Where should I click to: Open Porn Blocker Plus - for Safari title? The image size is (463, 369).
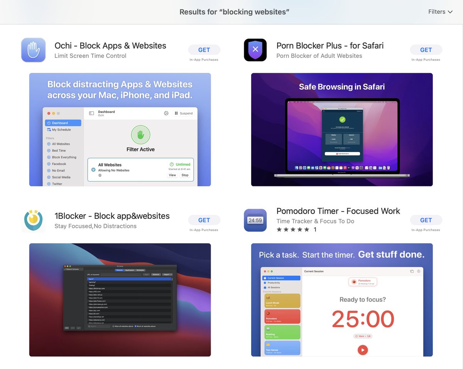pyautogui.click(x=330, y=45)
